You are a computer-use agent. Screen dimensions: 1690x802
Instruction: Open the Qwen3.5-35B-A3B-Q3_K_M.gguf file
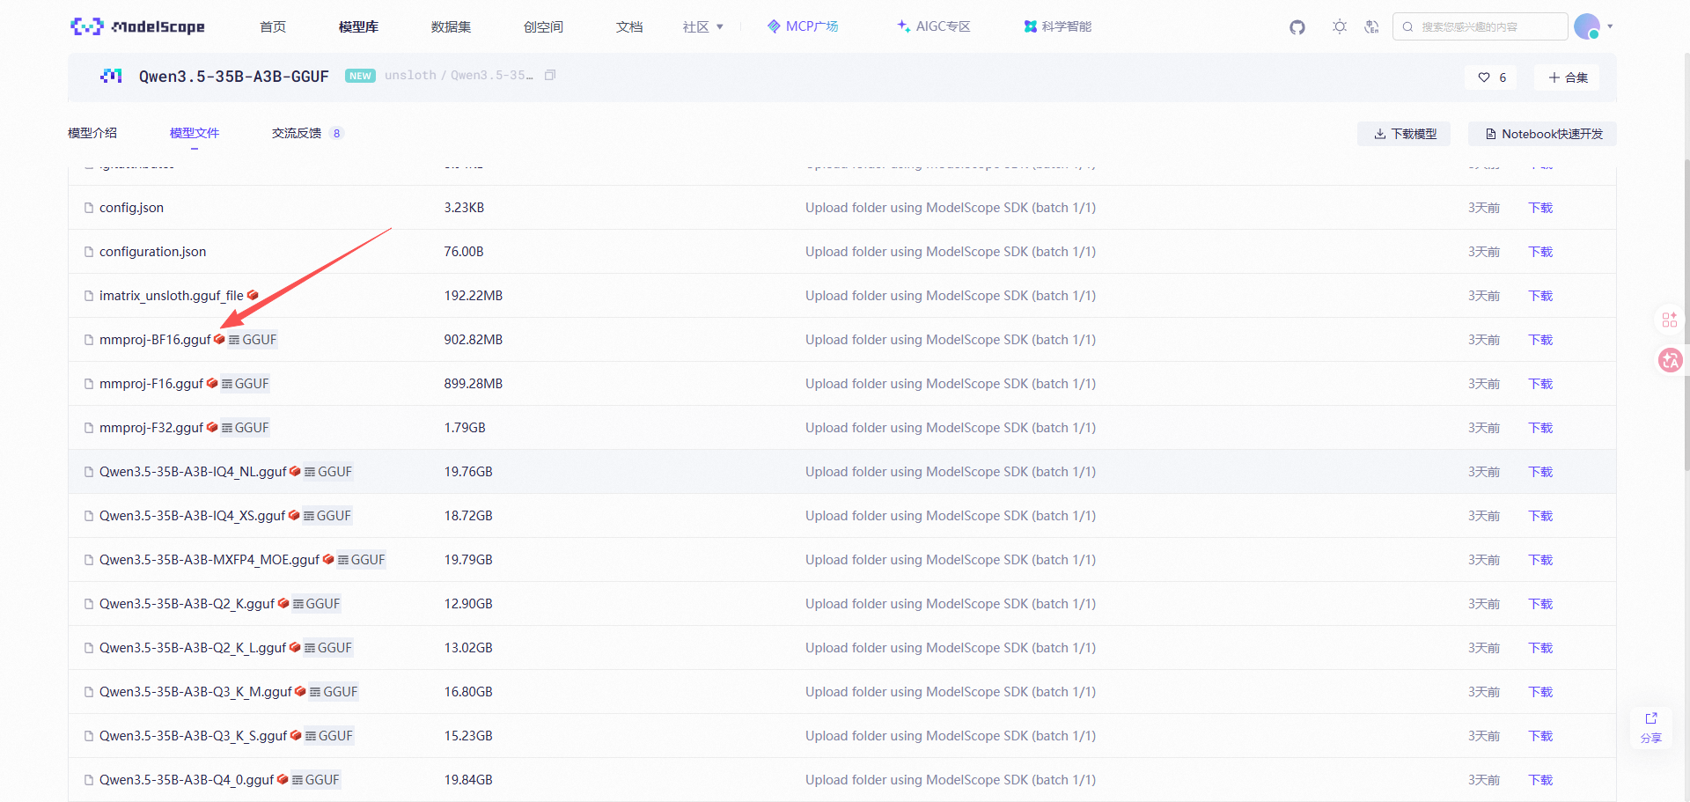pos(195,692)
